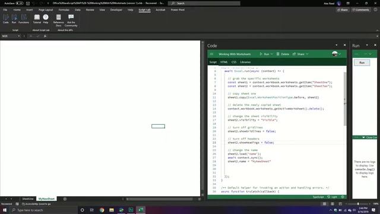380x214 pixels.
Task: Select the CSS tab in the Code editor
Action: (x=234, y=62)
